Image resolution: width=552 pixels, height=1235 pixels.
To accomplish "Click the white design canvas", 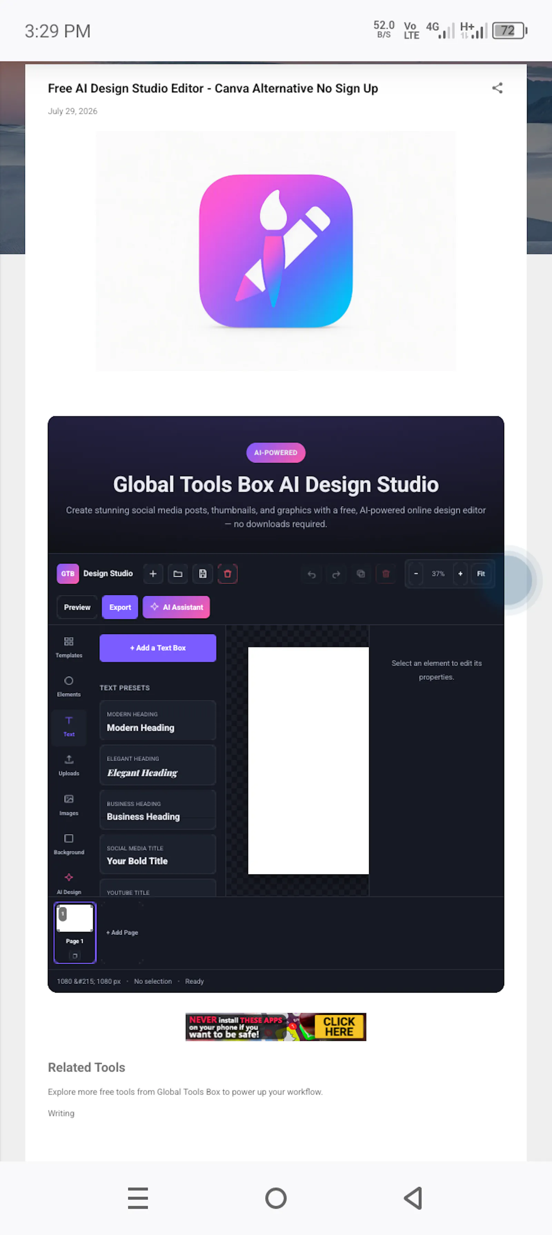I will coord(308,761).
